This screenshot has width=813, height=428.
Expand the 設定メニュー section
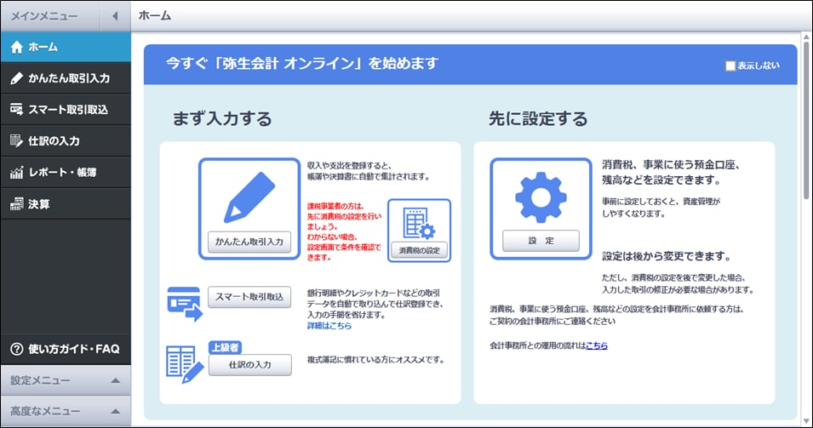pyautogui.click(x=66, y=380)
